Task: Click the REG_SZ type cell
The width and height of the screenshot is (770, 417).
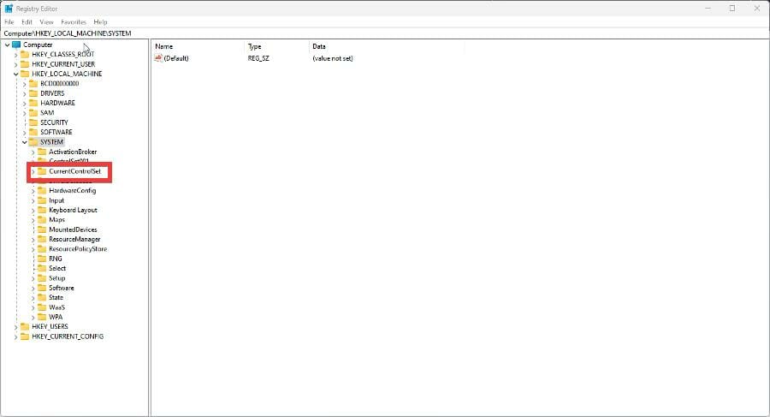Action: (258, 58)
